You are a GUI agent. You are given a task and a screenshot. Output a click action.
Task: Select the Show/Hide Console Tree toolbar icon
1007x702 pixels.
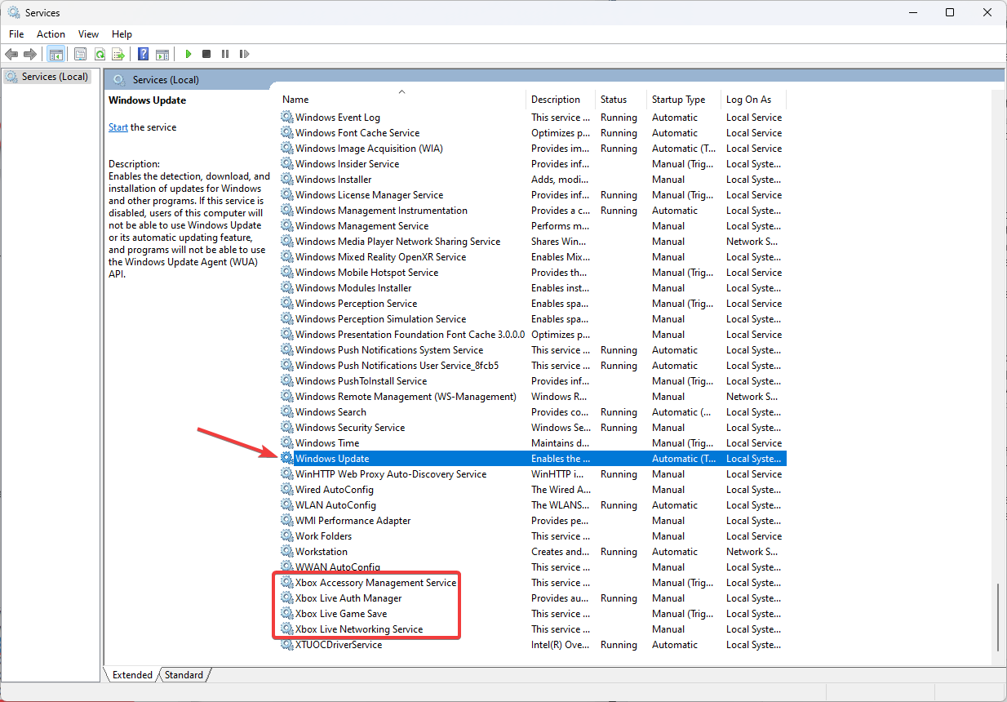click(55, 54)
